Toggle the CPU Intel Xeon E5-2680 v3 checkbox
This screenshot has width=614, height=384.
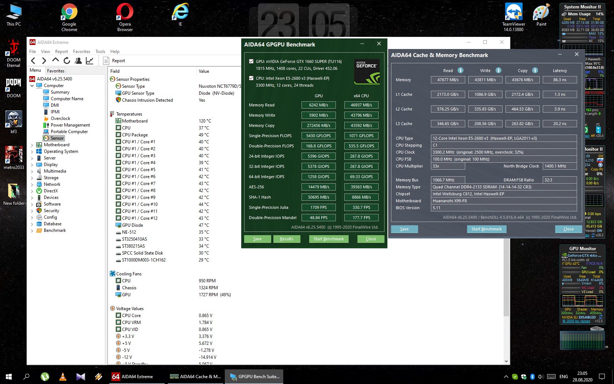[251, 78]
